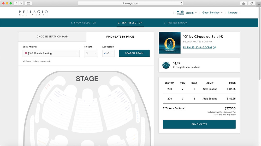
Task: Click the $373.10 subtotal amount
Action: pyautogui.click(x=230, y=108)
